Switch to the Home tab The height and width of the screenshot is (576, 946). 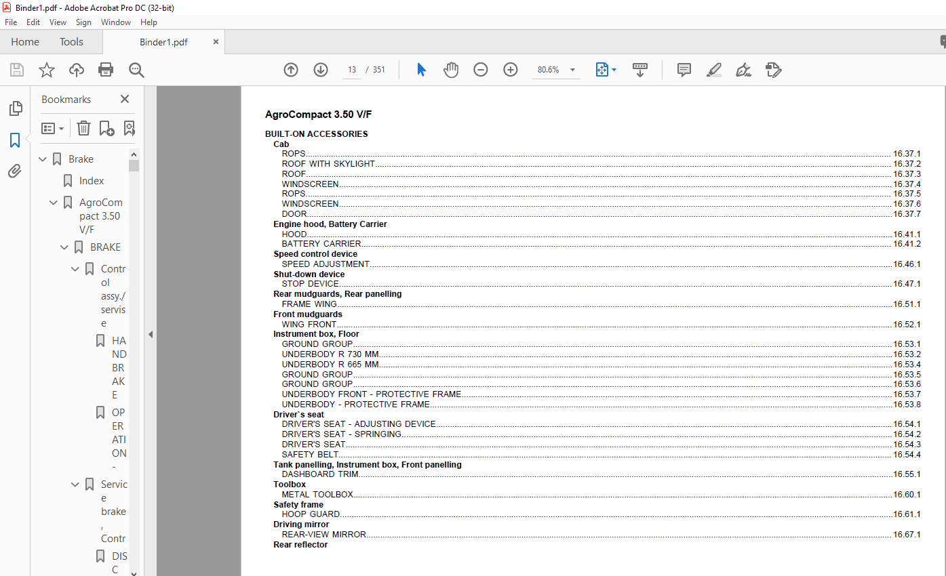pos(25,42)
